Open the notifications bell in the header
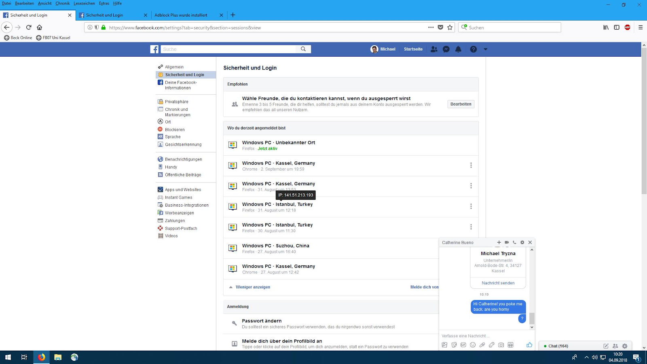647x364 pixels. [458, 49]
